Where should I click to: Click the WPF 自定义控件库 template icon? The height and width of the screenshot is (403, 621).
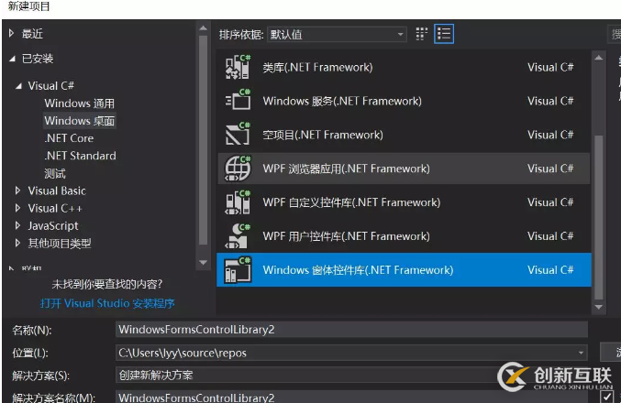238,202
